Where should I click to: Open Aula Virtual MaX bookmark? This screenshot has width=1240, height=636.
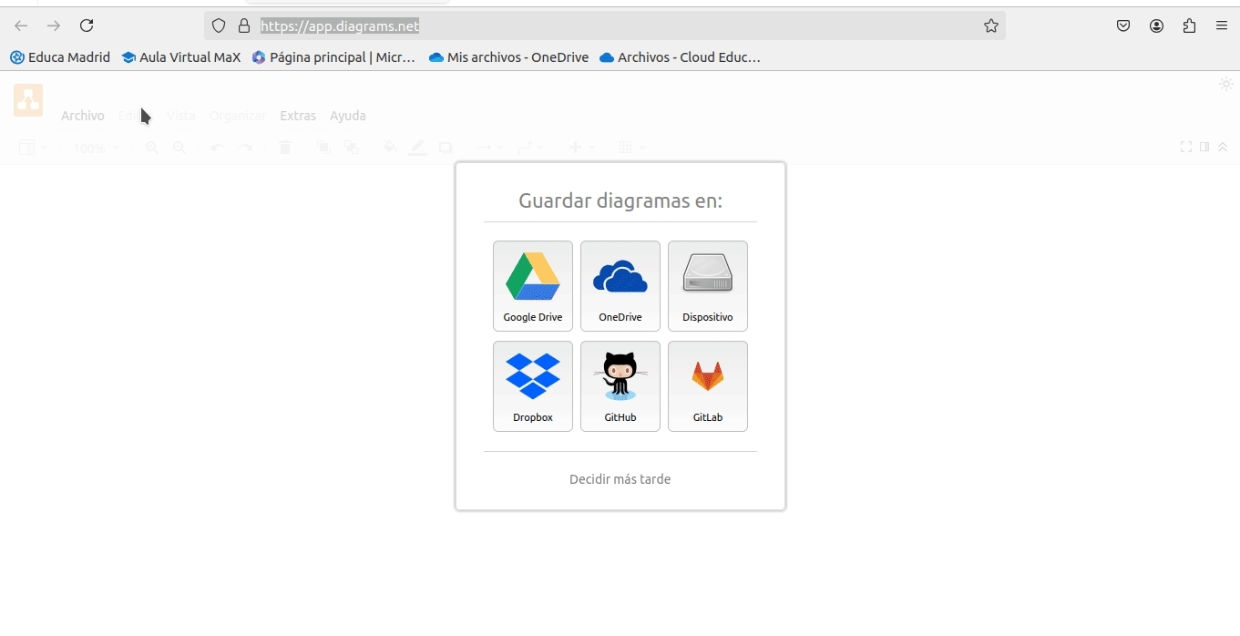[181, 57]
